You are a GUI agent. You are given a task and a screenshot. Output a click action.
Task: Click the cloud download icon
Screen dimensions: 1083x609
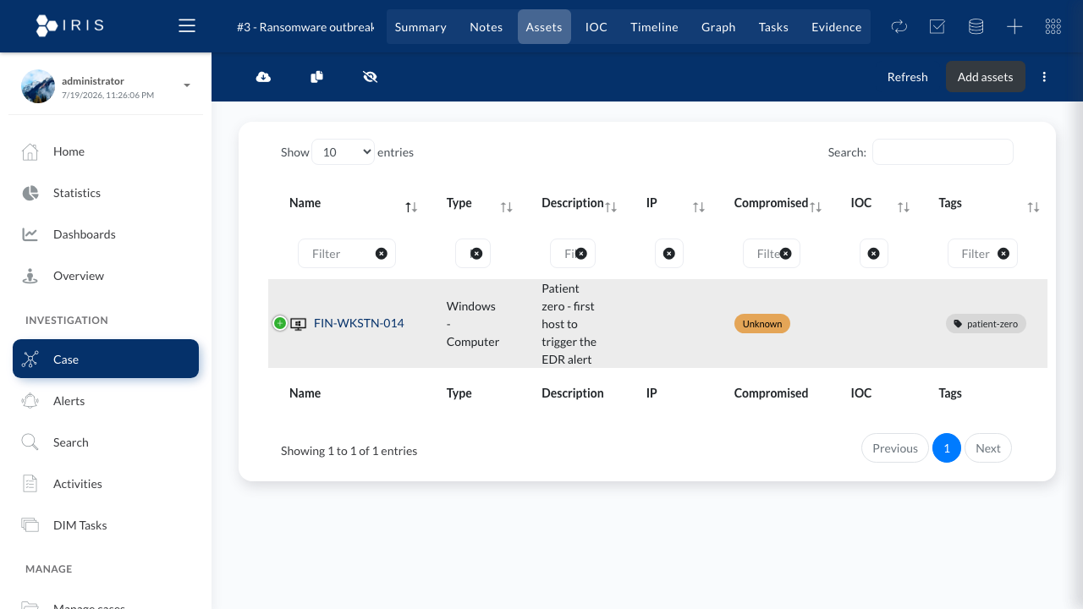click(x=263, y=77)
